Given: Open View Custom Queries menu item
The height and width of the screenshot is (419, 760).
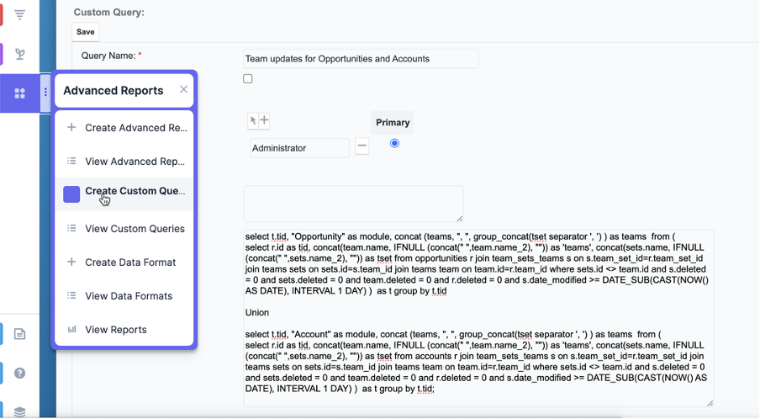Looking at the screenshot, I should pos(124,228).
